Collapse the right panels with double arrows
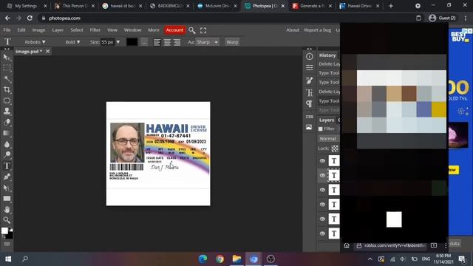The width and height of the screenshot is (473, 266). [309, 49]
